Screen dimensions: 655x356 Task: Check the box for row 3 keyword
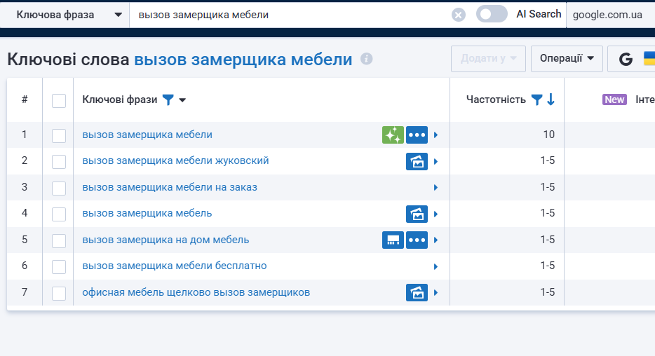point(59,188)
